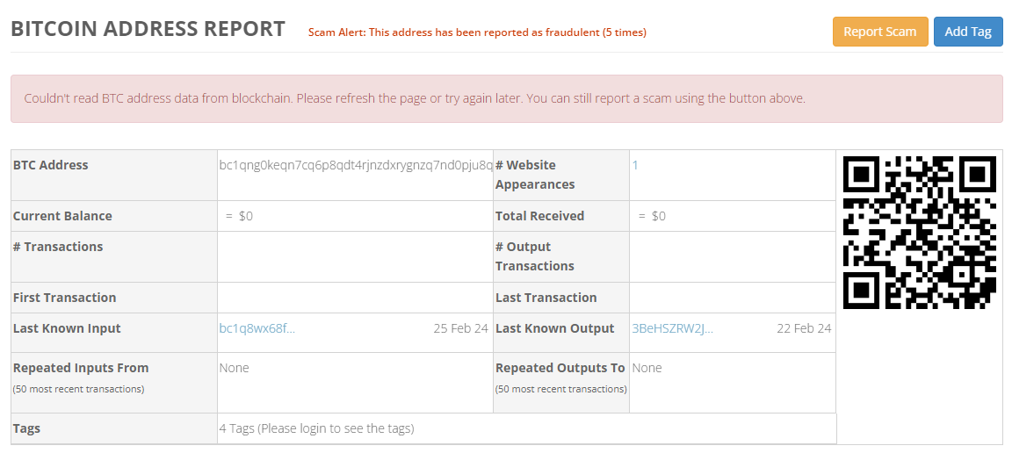
Task: Click the "Total Received" label
Action: 539,216
